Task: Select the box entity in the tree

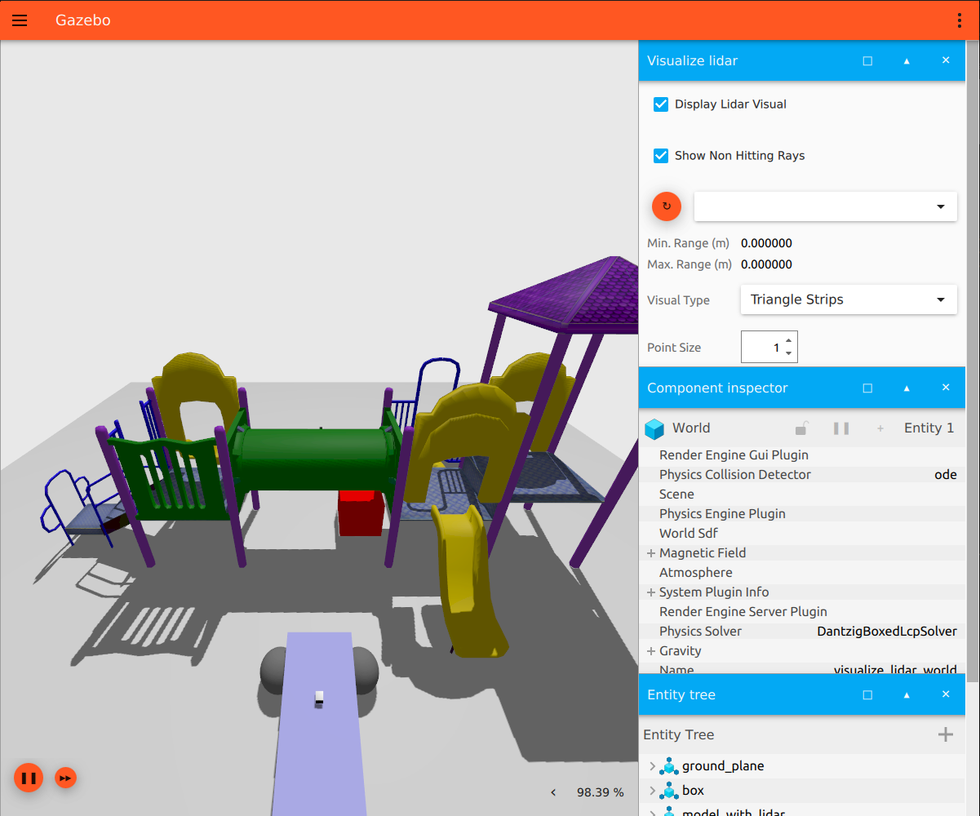Action: (x=693, y=791)
